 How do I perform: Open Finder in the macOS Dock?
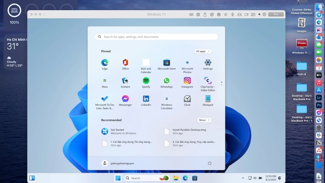click(x=319, y=7)
